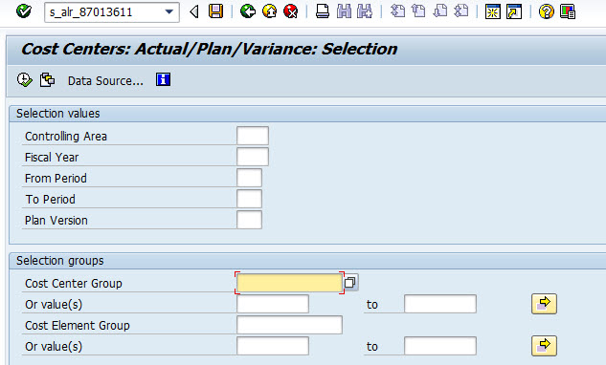The width and height of the screenshot is (606, 365).
Task: Click the Selection values header
Action: tap(58, 114)
